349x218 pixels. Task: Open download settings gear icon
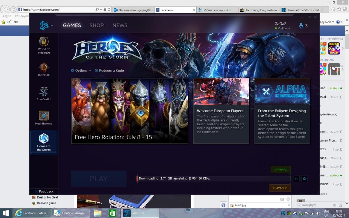[304, 179]
